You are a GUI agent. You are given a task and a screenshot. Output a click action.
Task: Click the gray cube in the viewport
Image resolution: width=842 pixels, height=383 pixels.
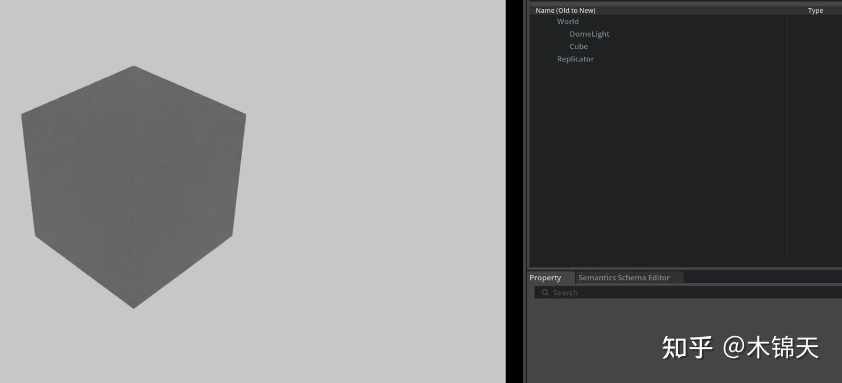point(133,187)
